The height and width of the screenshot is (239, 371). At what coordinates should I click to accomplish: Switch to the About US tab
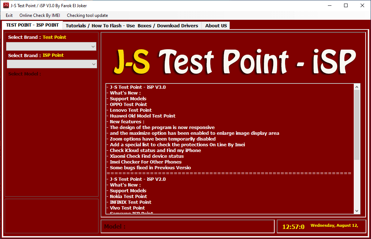(216, 26)
